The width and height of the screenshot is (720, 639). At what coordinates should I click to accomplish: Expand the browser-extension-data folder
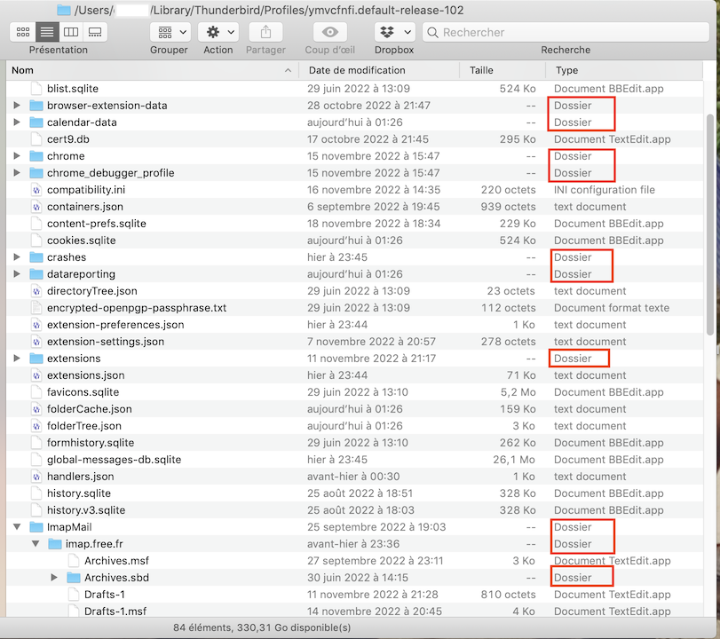[x=17, y=106]
